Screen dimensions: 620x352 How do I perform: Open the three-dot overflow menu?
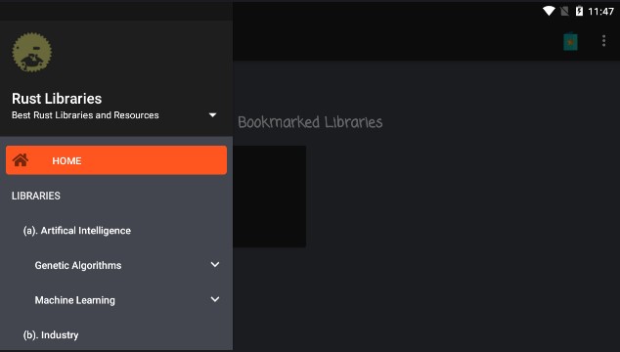(x=603, y=41)
